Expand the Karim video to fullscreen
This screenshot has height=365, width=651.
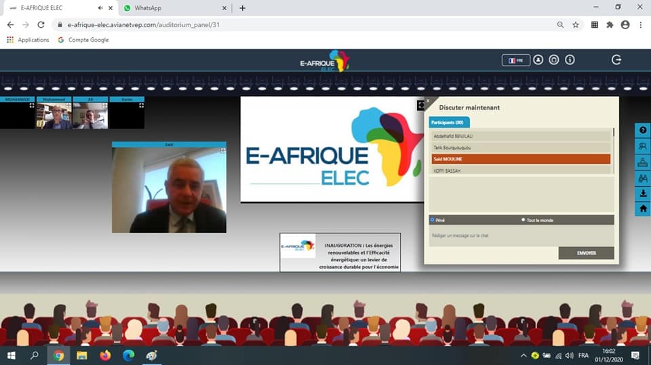(141, 106)
